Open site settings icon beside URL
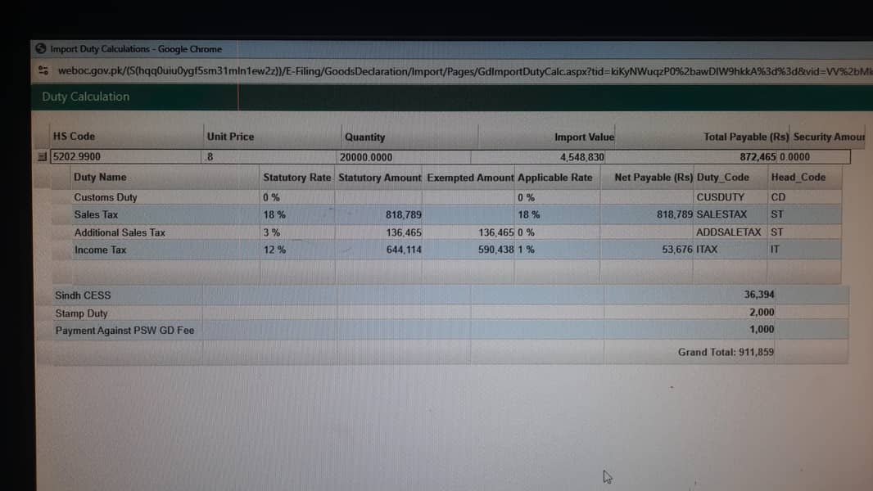This screenshot has height=491, width=873. (43, 70)
